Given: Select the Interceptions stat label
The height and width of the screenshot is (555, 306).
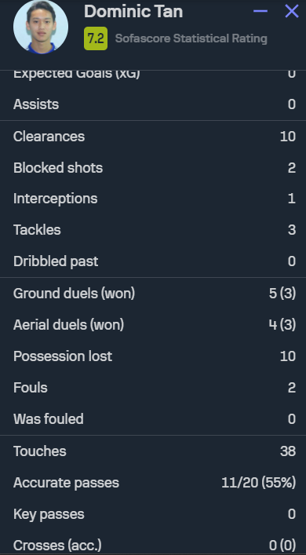Looking at the screenshot, I should click(x=55, y=199).
